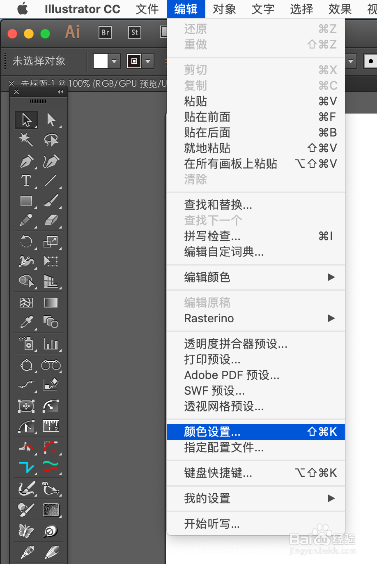377x564 pixels.
Task: Expand the Rasterino submenu
Action: pyautogui.click(x=256, y=318)
